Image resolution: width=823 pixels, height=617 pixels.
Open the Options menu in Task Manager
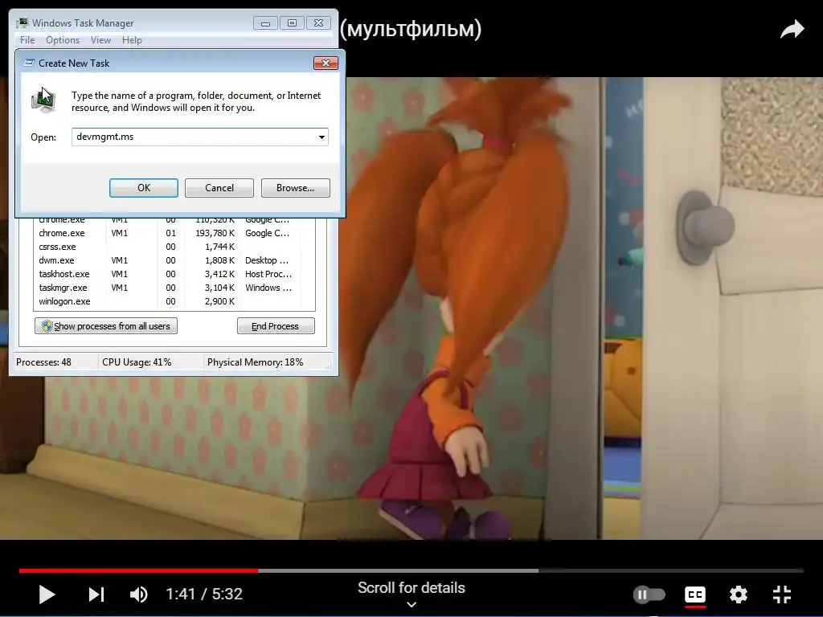[x=63, y=40]
